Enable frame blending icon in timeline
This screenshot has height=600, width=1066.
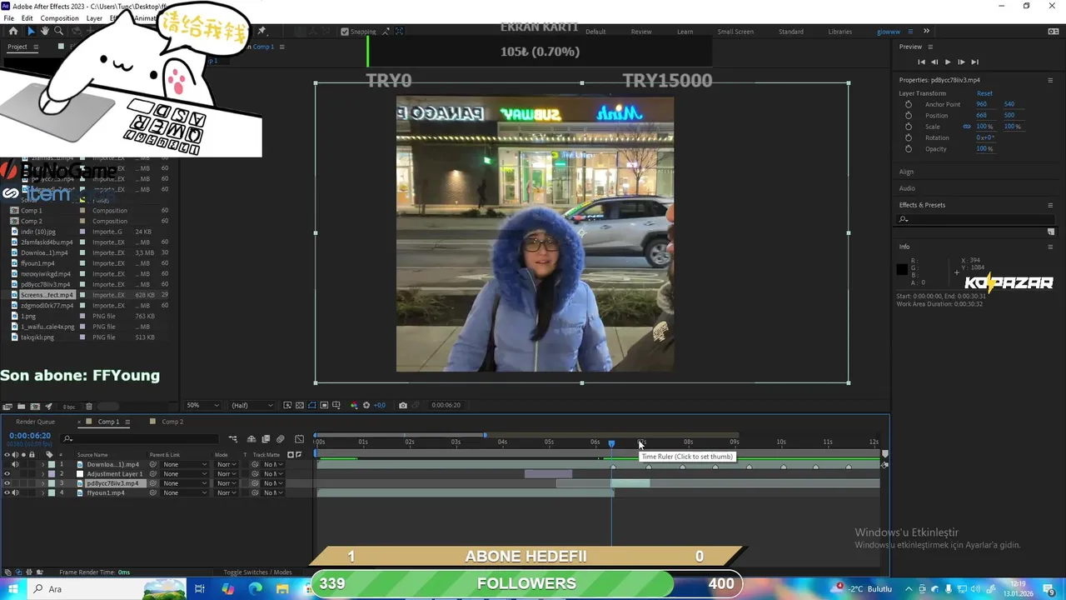(266, 439)
